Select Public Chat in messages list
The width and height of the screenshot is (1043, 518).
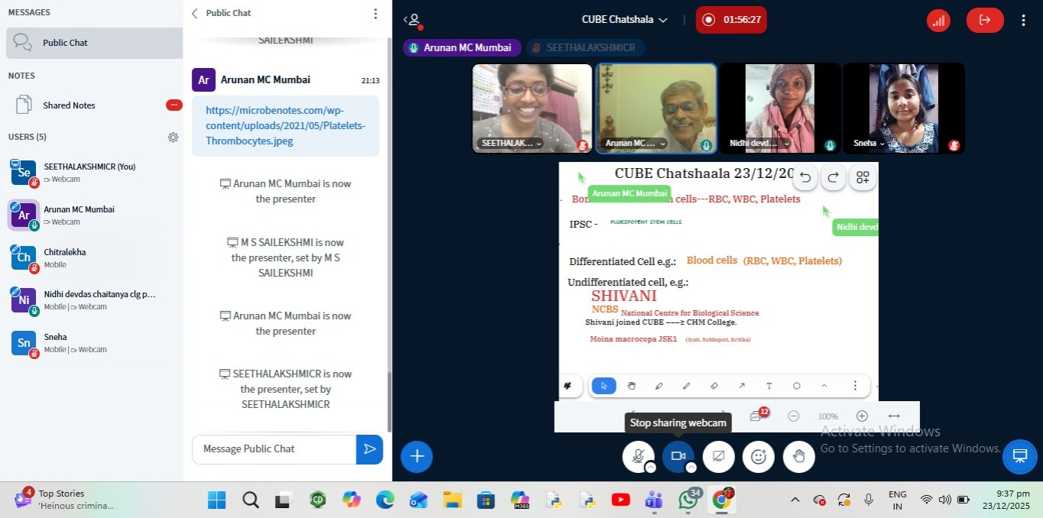[65, 43]
